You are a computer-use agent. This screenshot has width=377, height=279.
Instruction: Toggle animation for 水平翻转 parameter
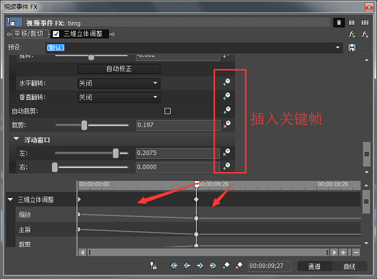[x=226, y=82]
